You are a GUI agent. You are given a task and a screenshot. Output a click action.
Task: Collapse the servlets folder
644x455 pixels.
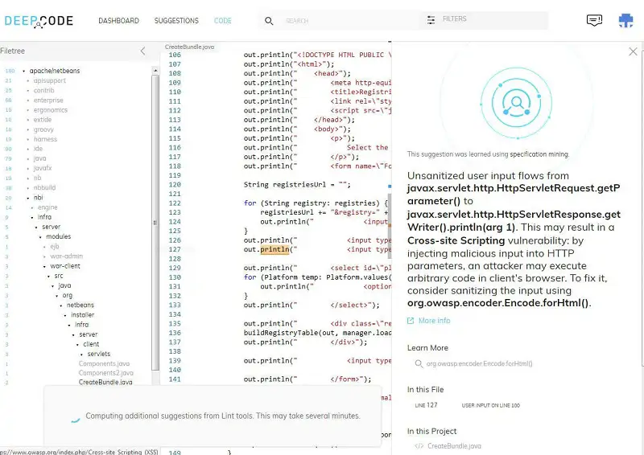coord(82,354)
